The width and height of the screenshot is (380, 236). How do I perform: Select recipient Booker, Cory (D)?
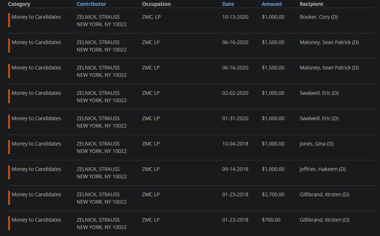tap(318, 17)
